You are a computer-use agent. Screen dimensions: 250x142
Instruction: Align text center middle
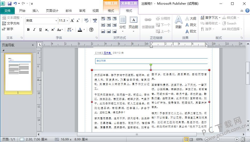(109, 25)
